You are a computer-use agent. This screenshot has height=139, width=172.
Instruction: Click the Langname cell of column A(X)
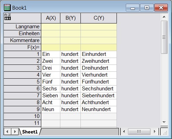coord(51,27)
